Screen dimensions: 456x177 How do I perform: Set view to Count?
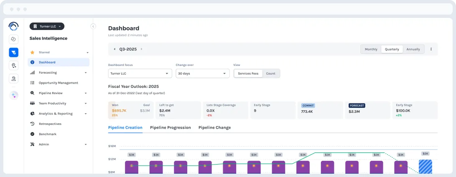(x=270, y=74)
